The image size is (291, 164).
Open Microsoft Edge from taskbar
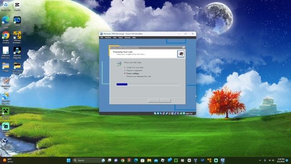pos(136,160)
